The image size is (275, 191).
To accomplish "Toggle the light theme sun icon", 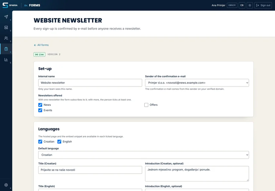I will coord(250,5).
